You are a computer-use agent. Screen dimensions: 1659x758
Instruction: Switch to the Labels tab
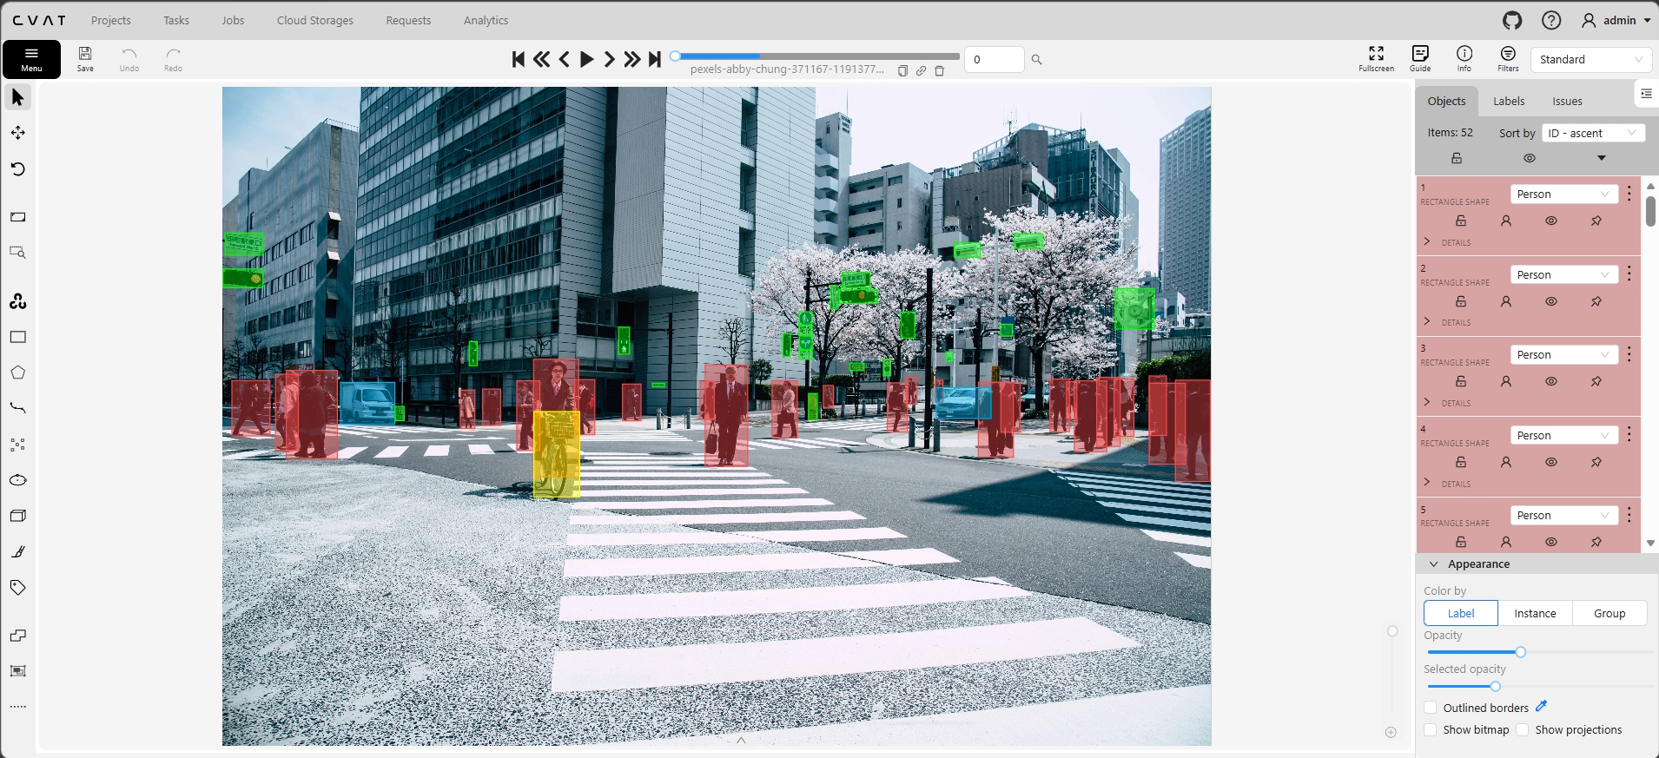pyautogui.click(x=1509, y=101)
